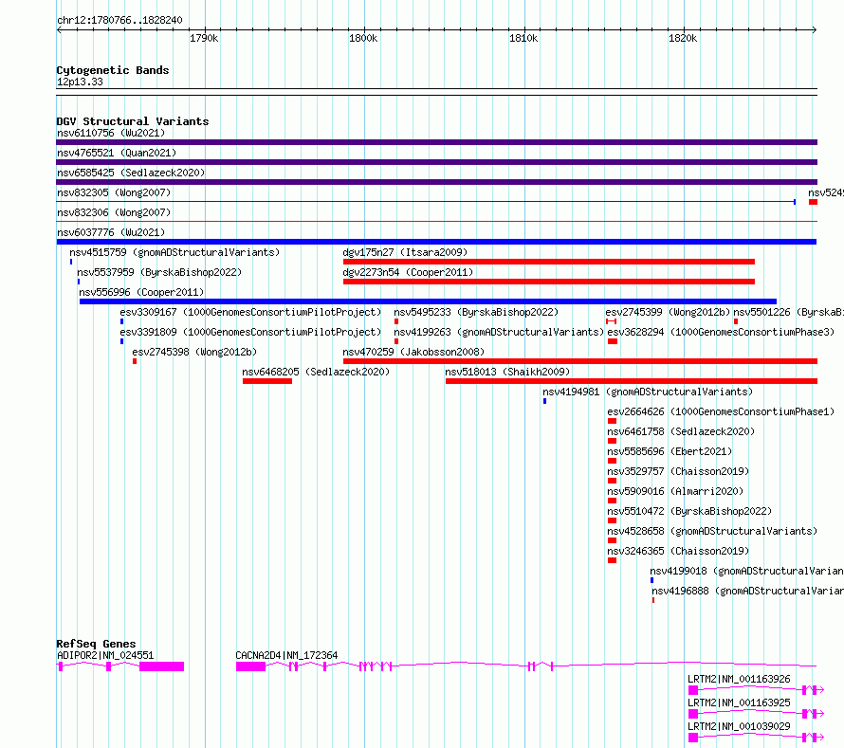Click nsv5537959 (ByrskaBishop2022) label
Image resolution: width=844 pixels, height=748 pixels.
(159, 272)
